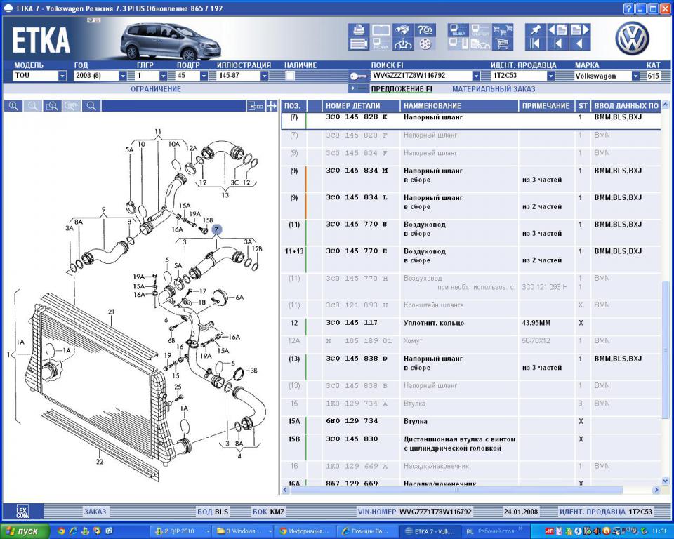
Task: Click the pushpin icon
Action: 535,30
